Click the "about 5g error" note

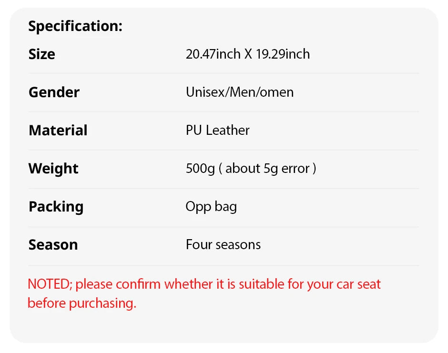pos(267,169)
